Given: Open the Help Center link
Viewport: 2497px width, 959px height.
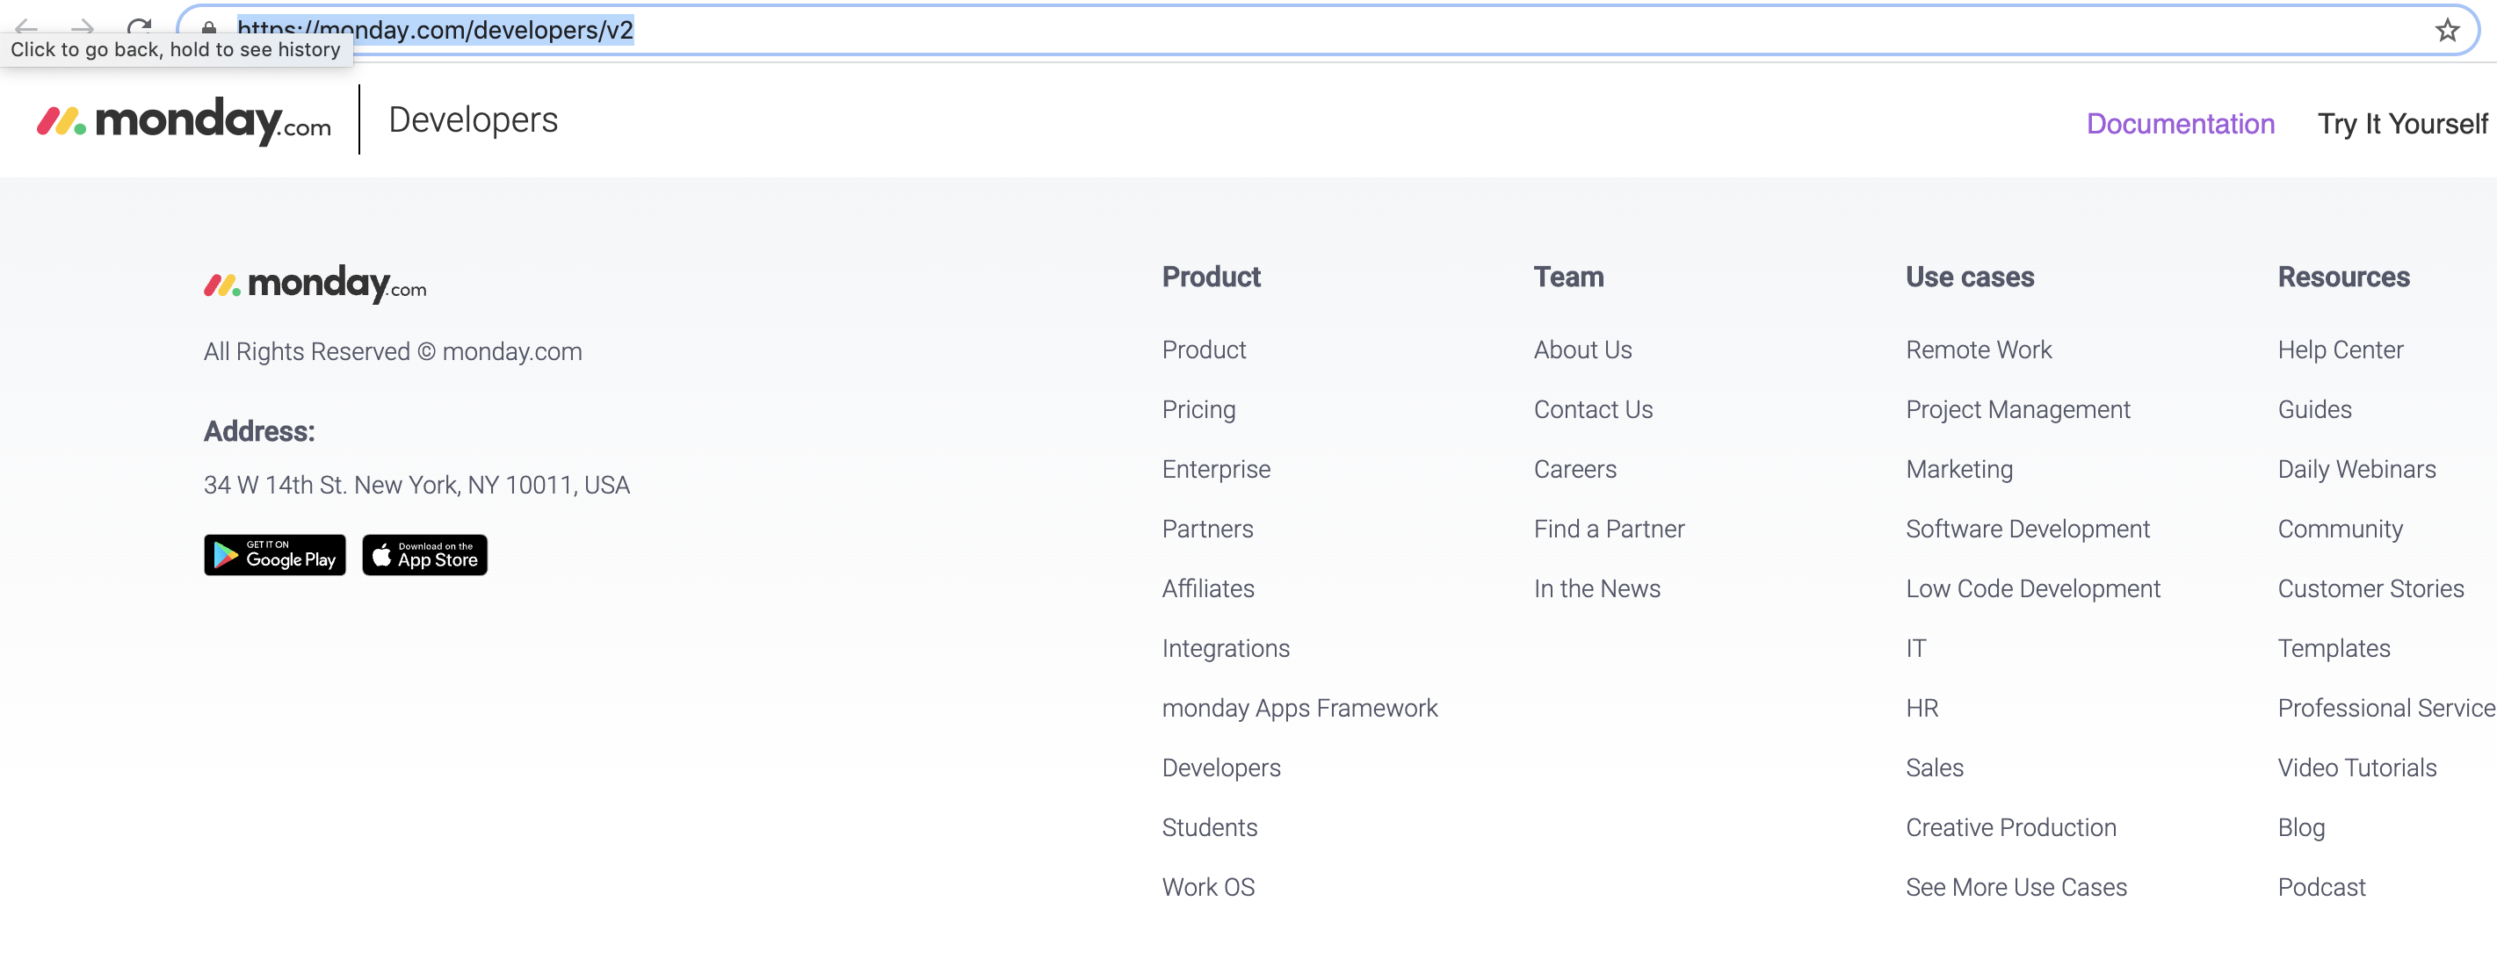Looking at the screenshot, I should [x=2340, y=350].
